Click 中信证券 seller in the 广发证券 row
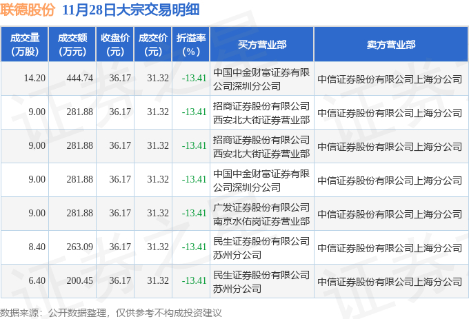469x319 pixels. coord(390,214)
